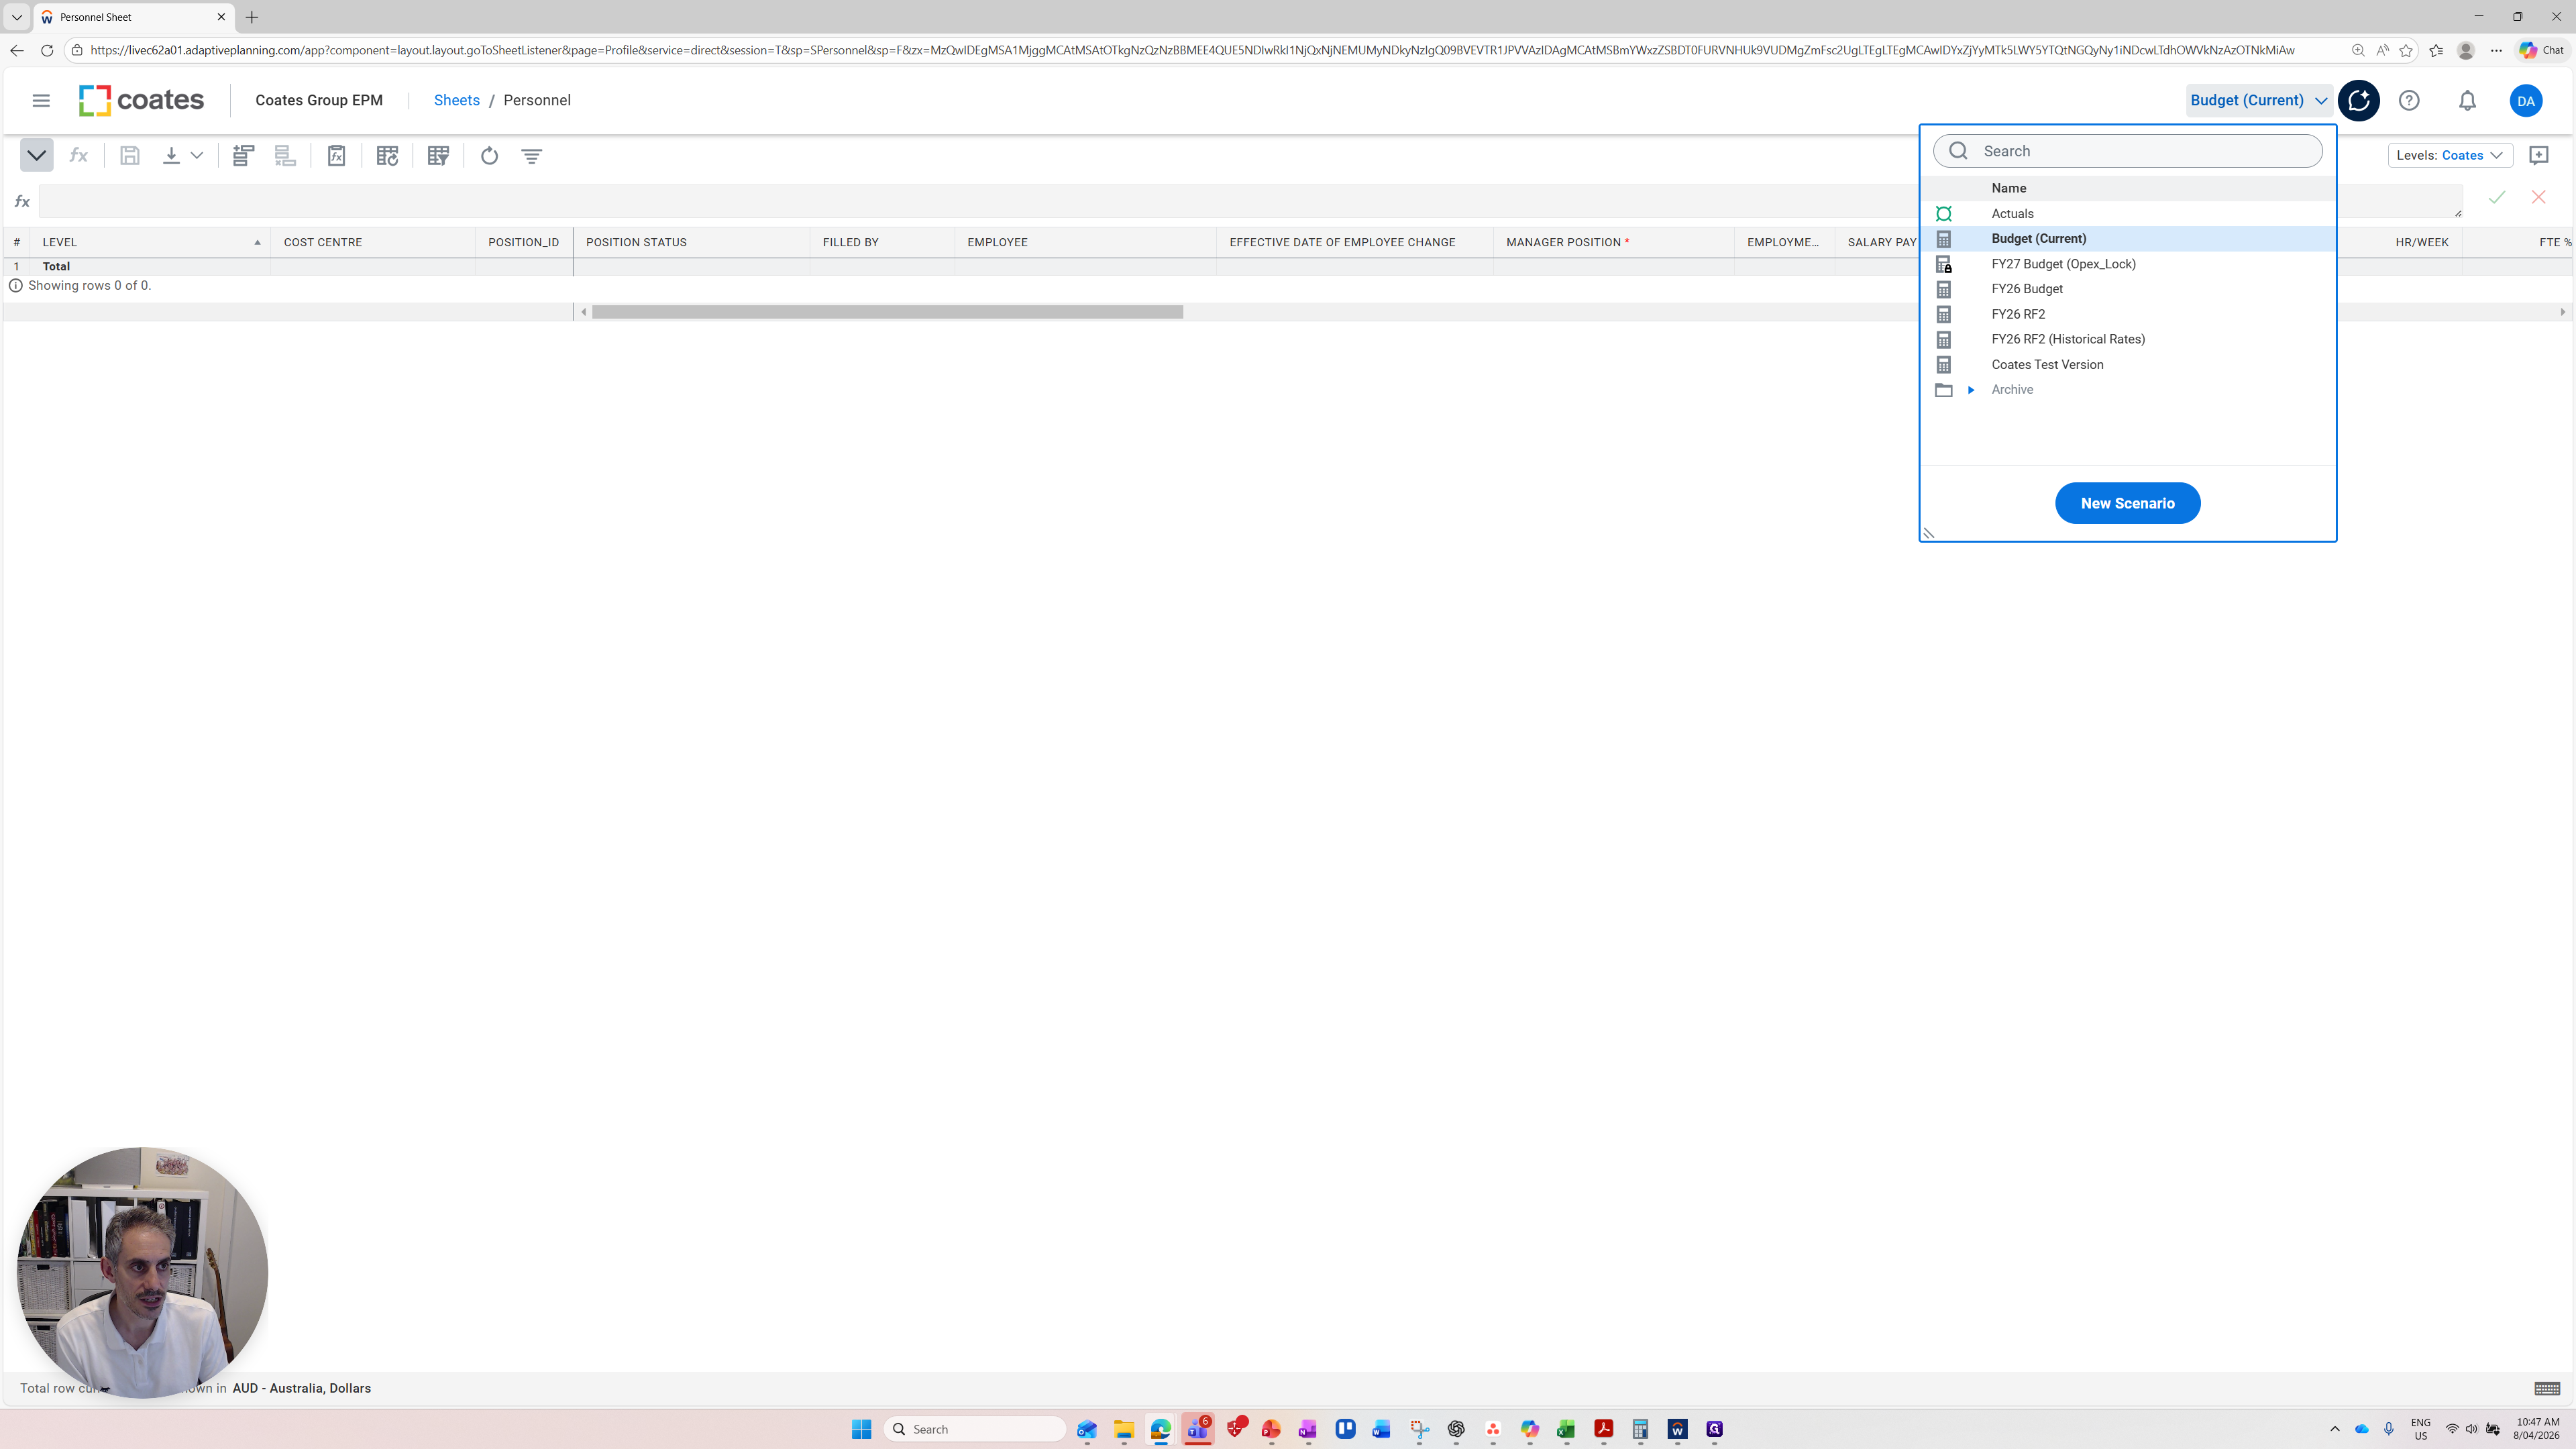Click the download export icon
This screenshot has height=1449, width=2576.
click(171, 155)
